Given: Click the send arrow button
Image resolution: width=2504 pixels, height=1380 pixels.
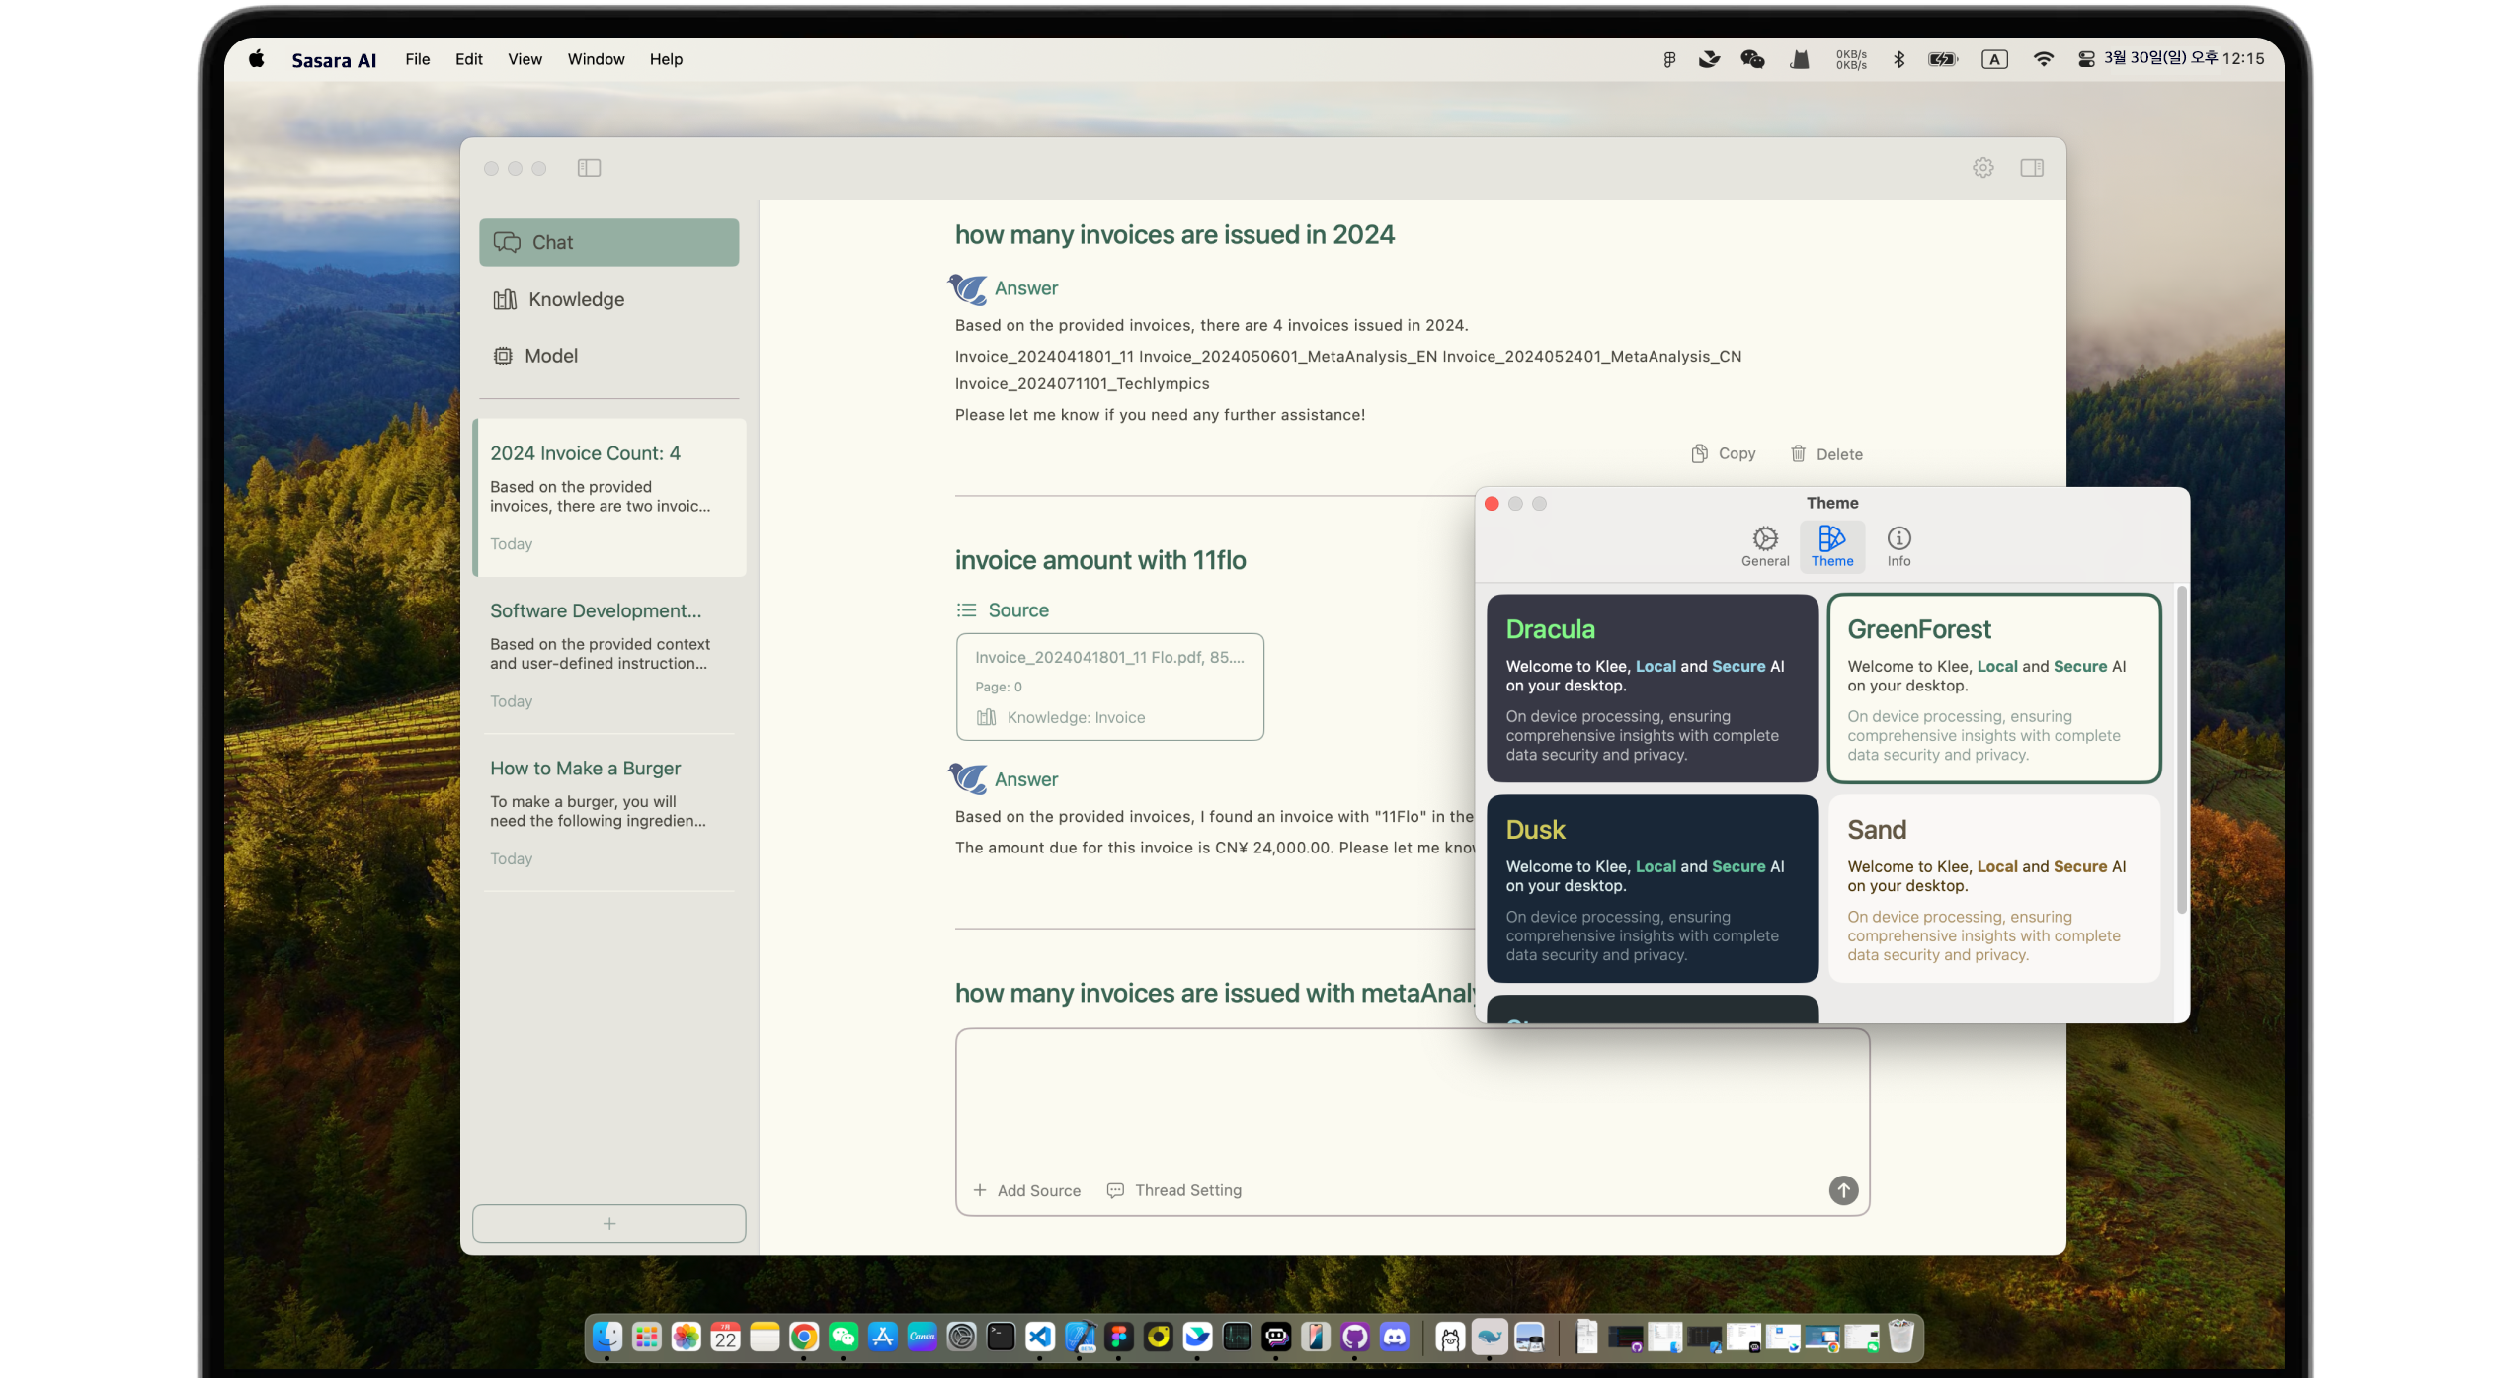Looking at the screenshot, I should [x=1842, y=1190].
